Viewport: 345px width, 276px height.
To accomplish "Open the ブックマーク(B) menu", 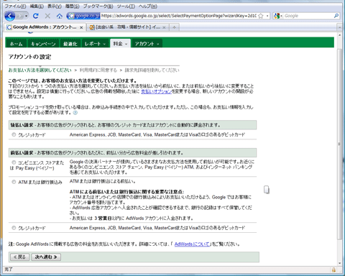I will point(98,6).
